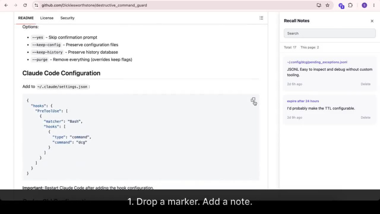Open the 'expire after 24 hours' note link

[x=303, y=101]
